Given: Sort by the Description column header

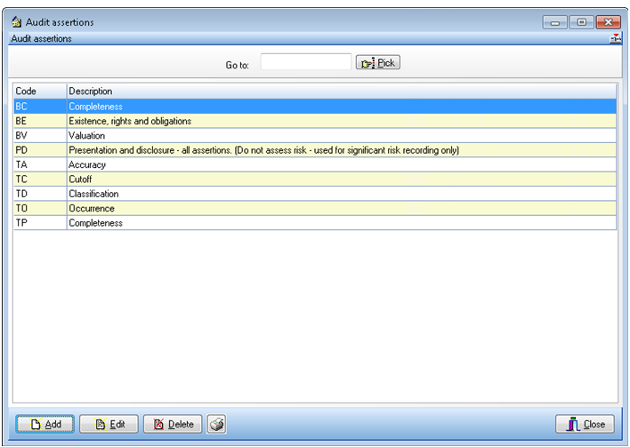Looking at the screenshot, I should [x=341, y=91].
